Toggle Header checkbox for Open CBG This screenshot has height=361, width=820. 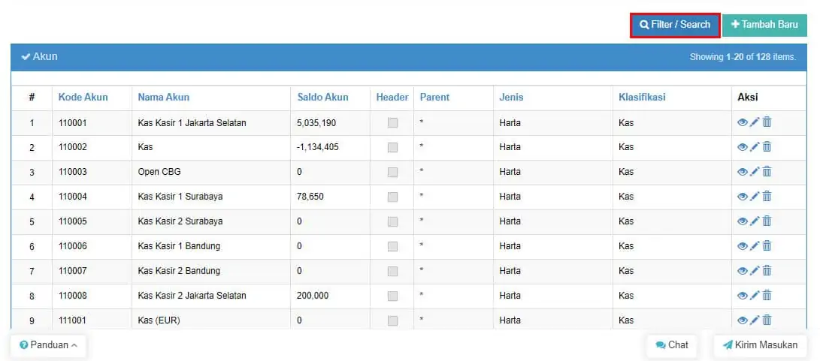pos(392,173)
